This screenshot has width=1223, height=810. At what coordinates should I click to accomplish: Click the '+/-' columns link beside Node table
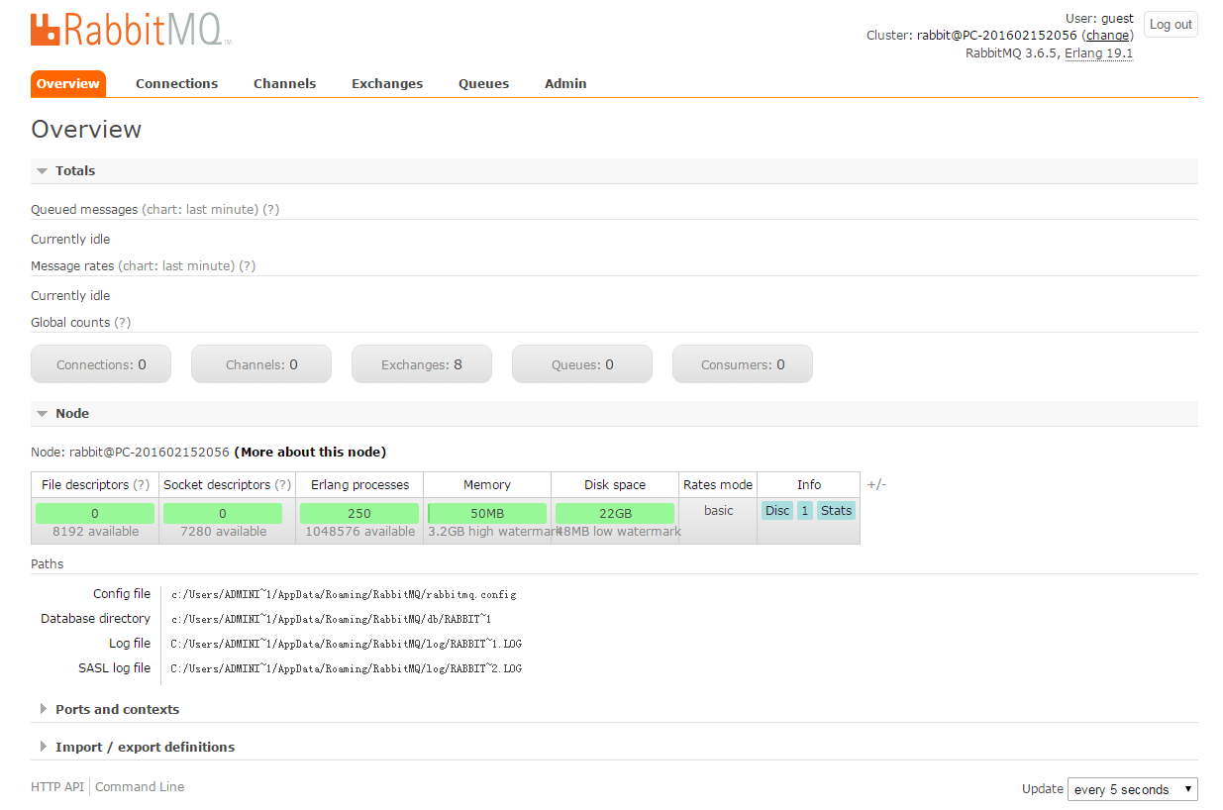875,484
